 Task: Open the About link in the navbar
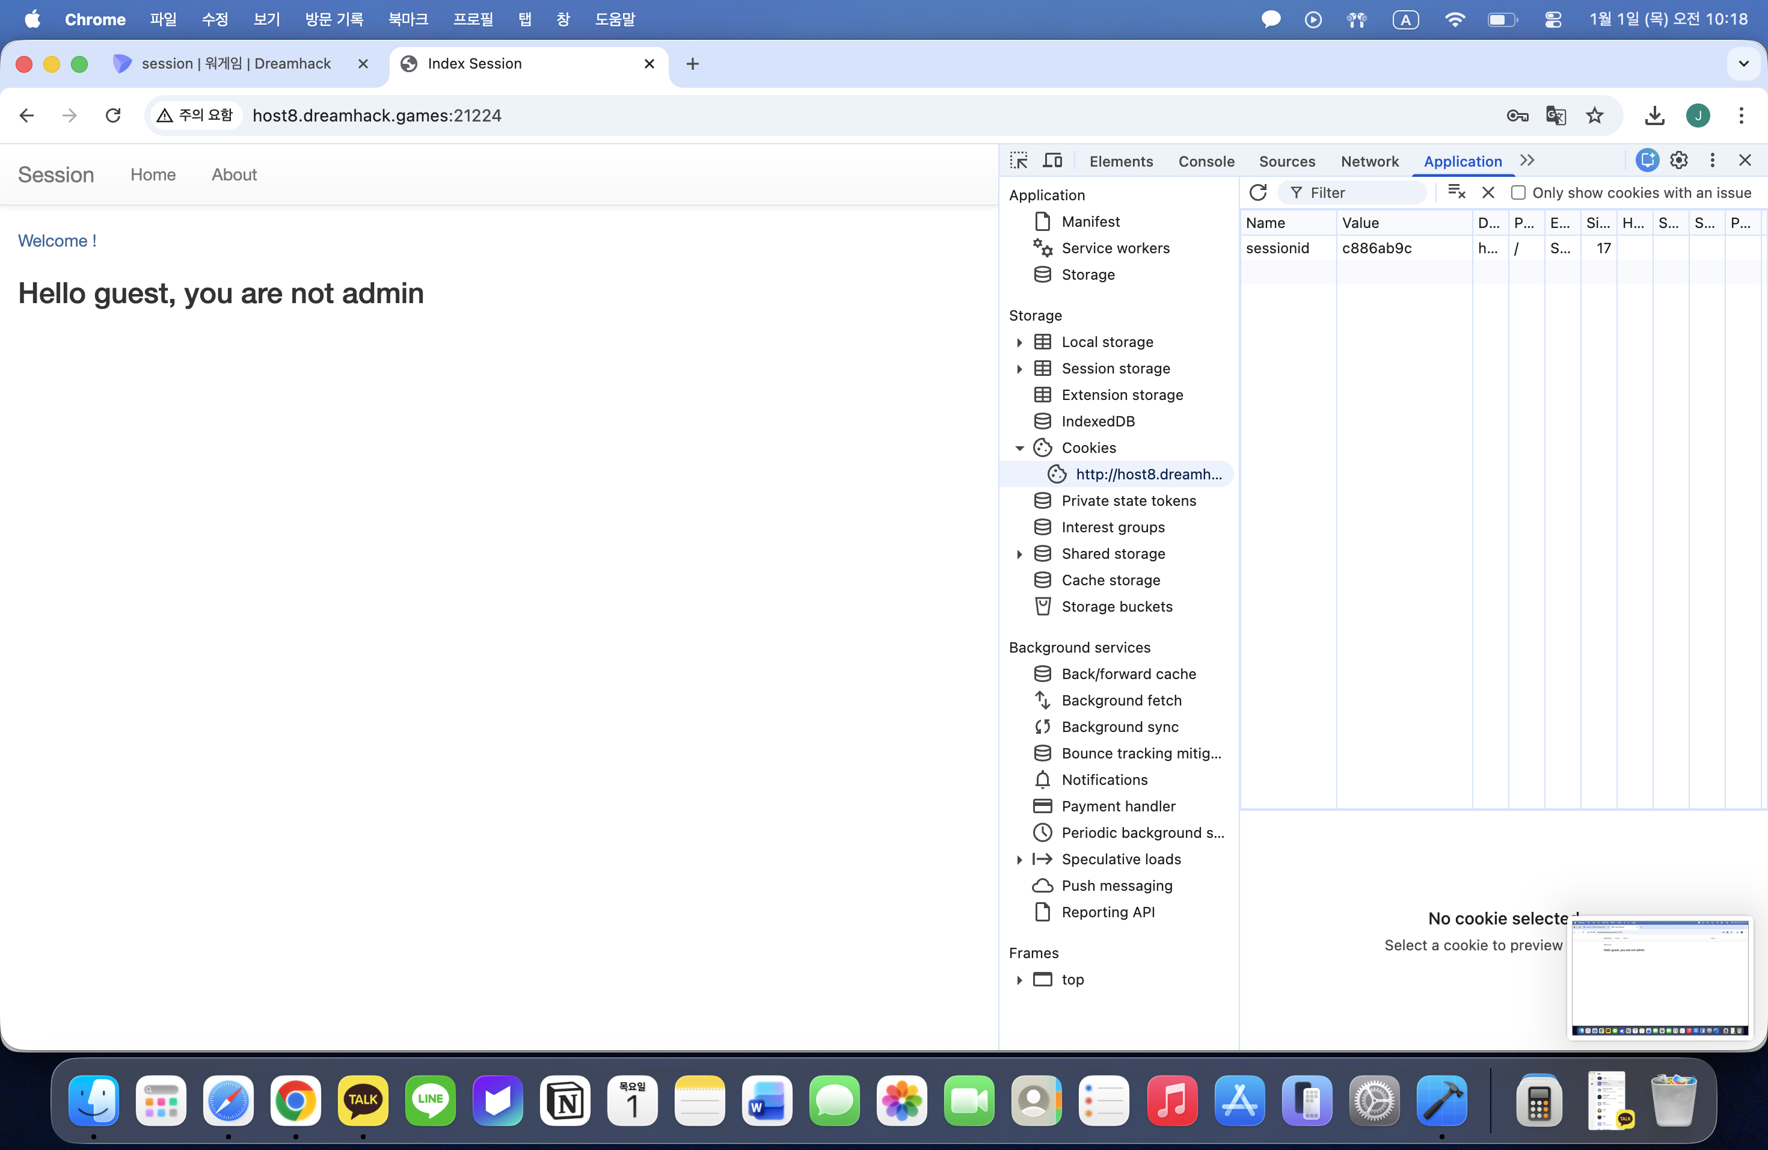pos(234,174)
